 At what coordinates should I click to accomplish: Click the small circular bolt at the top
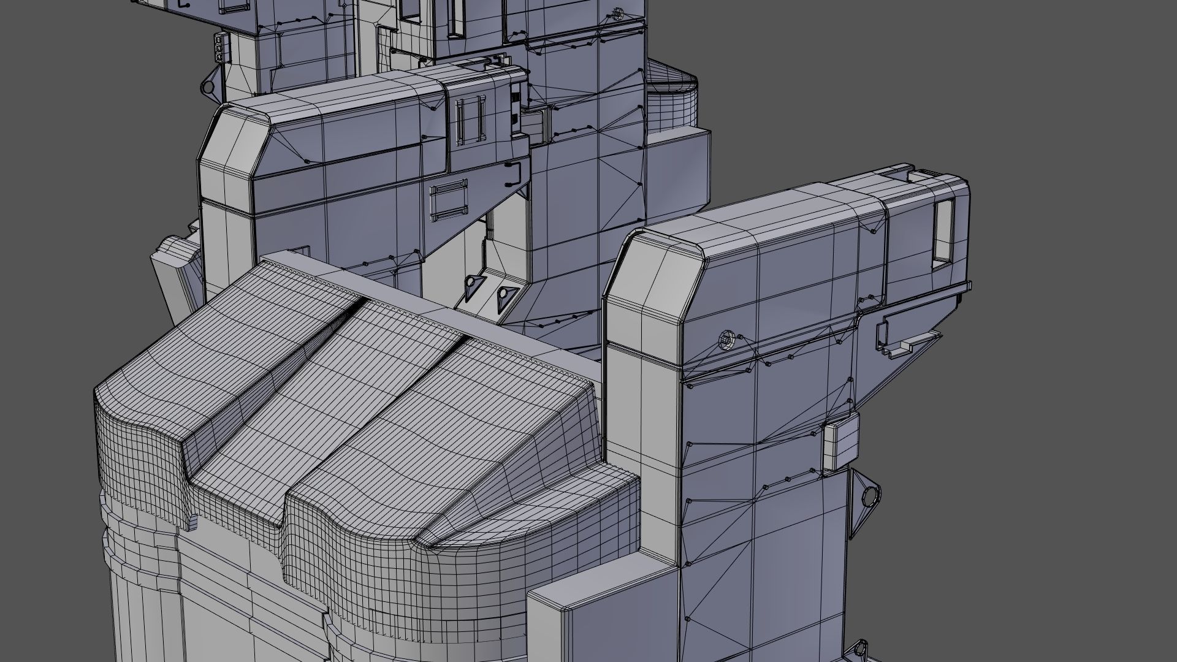pos(618,12)
